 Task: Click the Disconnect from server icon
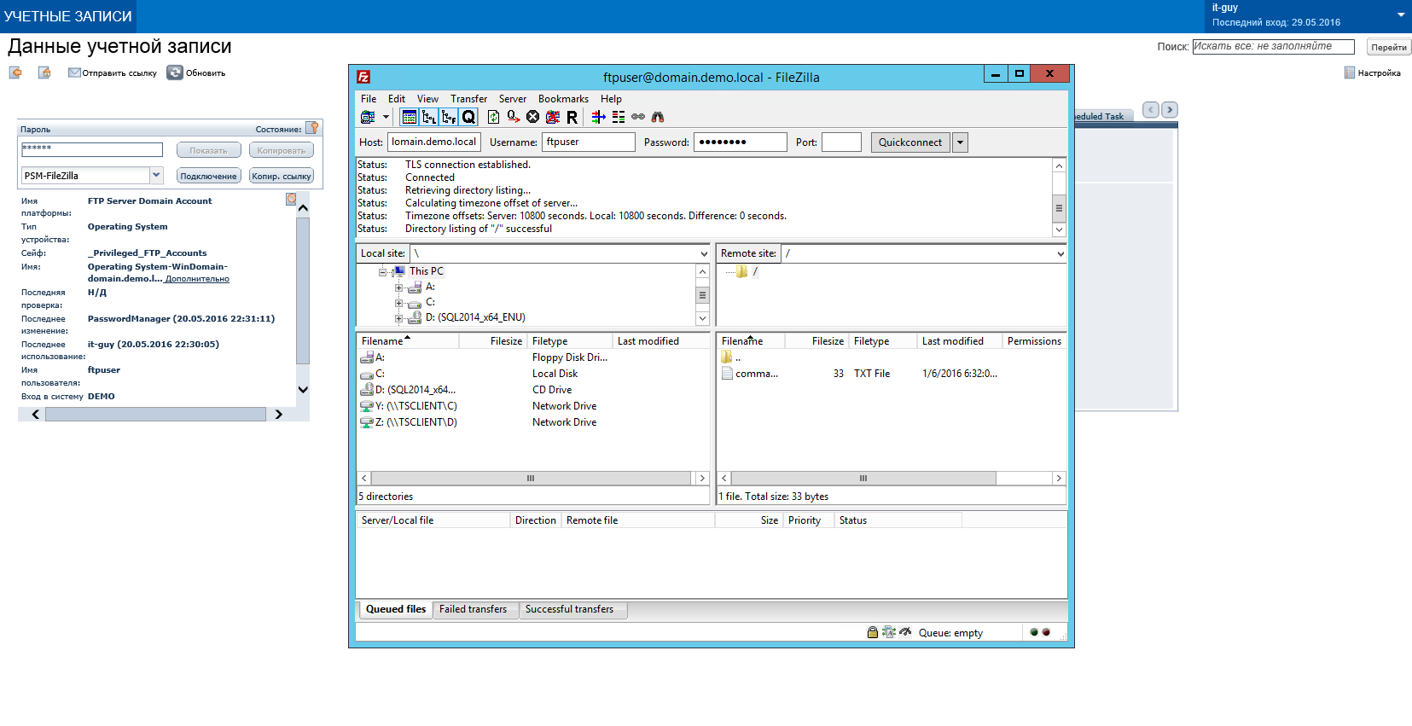(x=553, y=117)
